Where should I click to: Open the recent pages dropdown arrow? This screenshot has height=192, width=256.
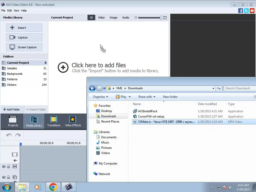coord(104,88)
